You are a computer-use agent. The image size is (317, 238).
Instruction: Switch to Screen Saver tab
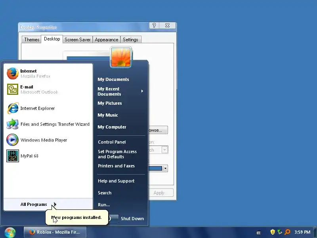[78, 39]
